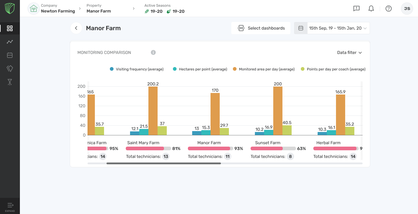
Task: Toggle Visiting frequency legend series
Action: pyautogui.click(x=137, y=69)
